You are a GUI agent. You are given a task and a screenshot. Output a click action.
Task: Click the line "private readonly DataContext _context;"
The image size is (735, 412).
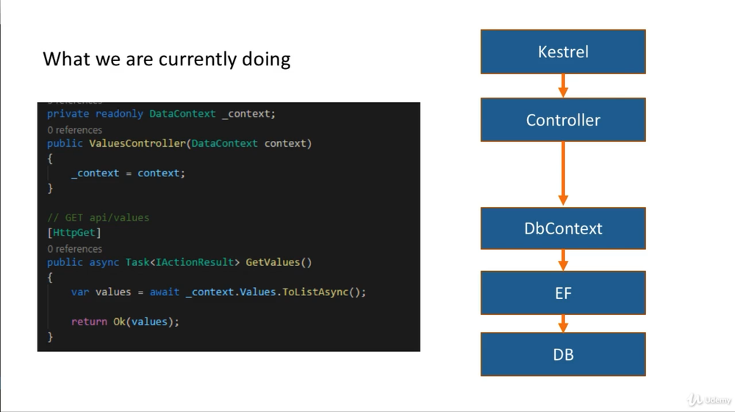161,114
